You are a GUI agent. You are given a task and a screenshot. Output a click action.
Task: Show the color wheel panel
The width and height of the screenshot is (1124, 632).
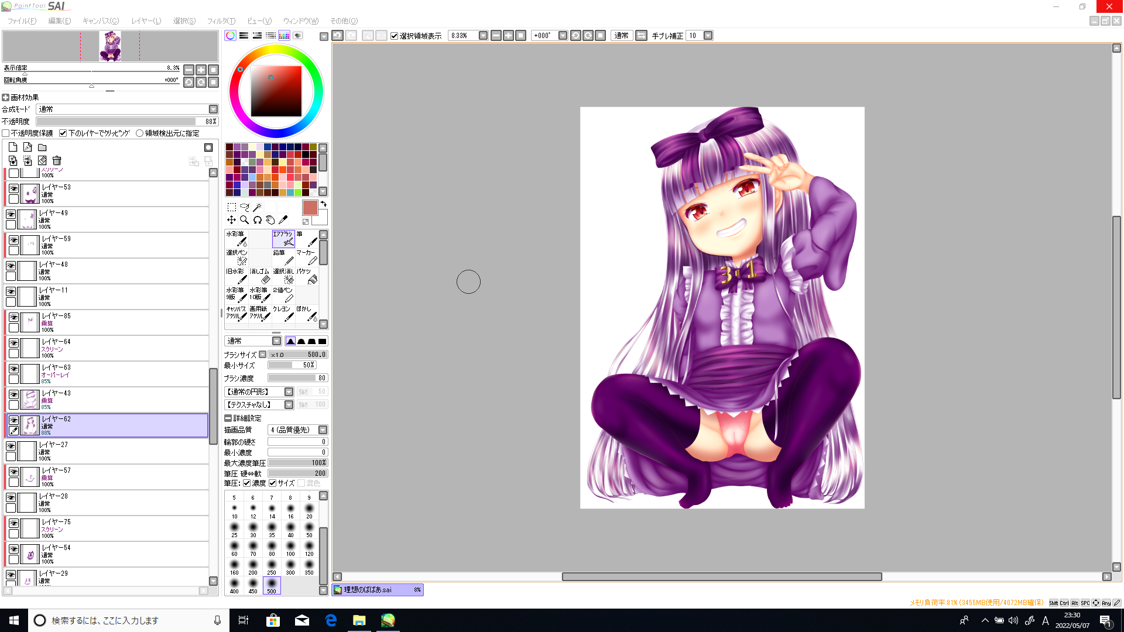(x=231, y=36)
